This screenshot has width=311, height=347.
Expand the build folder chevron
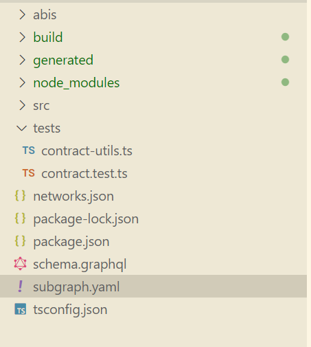[x=22, y=37]
